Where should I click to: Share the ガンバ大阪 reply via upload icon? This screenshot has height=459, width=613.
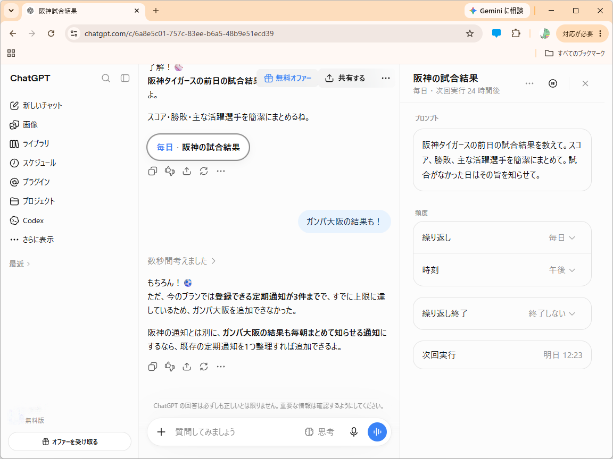click(187, 367)
